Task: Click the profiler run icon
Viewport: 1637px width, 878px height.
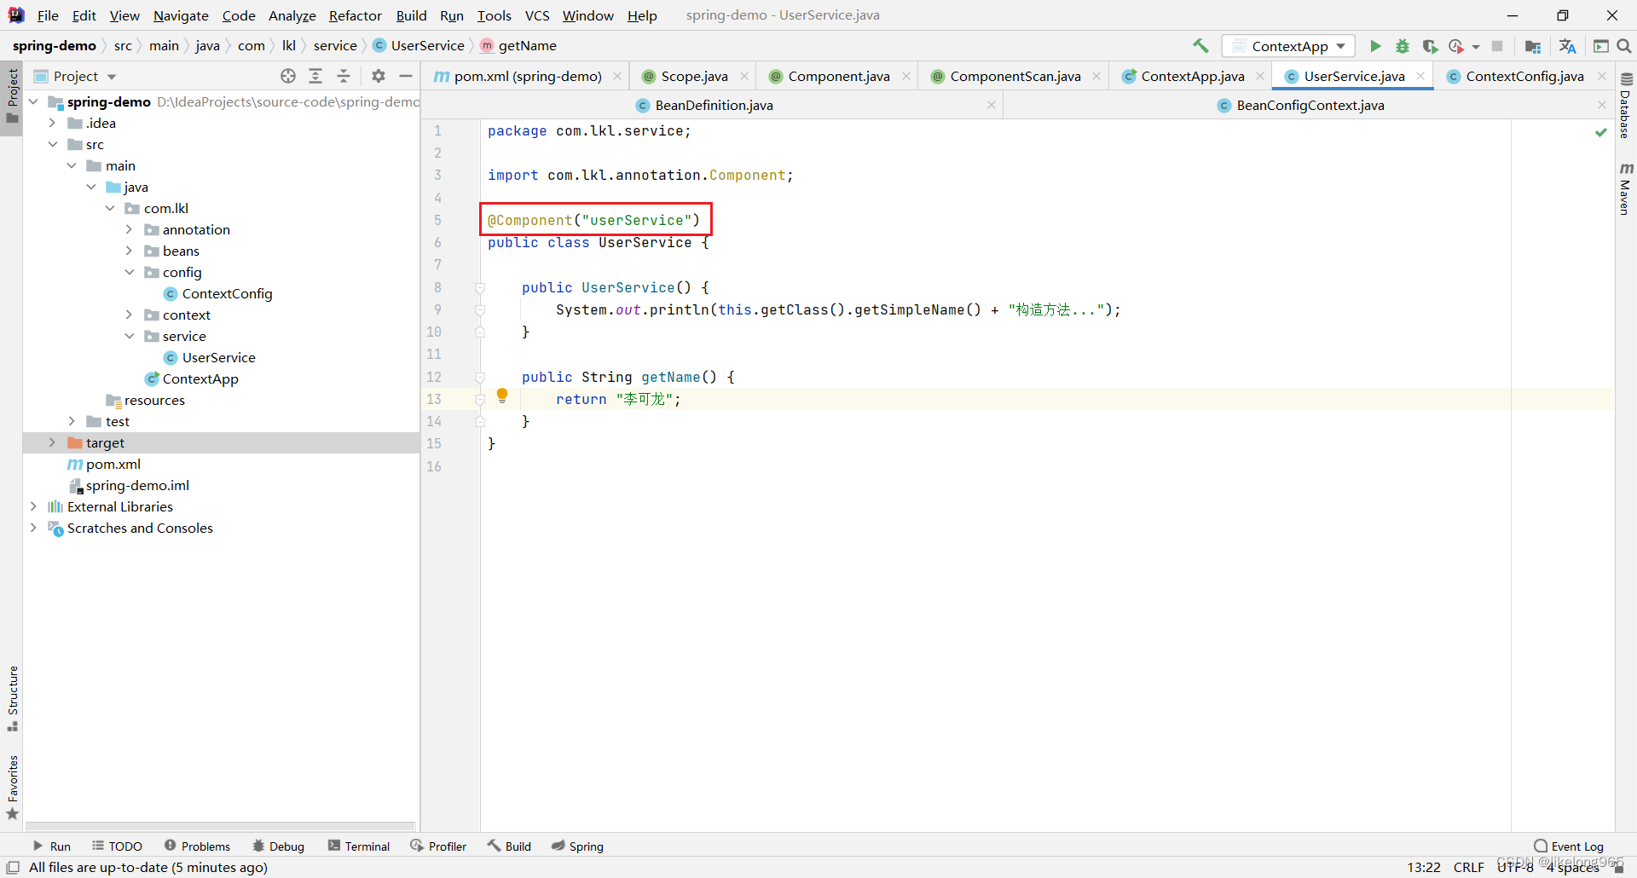Action: [1456, 46]
